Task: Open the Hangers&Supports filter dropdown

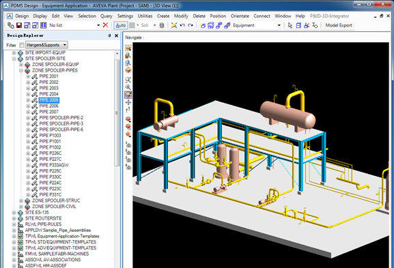Action: coord(46,45)
